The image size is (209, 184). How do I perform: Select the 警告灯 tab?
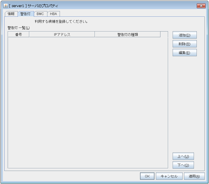[26, 14]
